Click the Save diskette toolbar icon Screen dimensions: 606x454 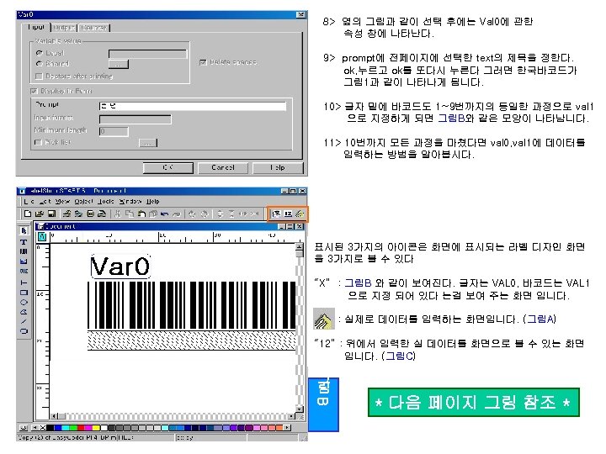tap(51, 214)
